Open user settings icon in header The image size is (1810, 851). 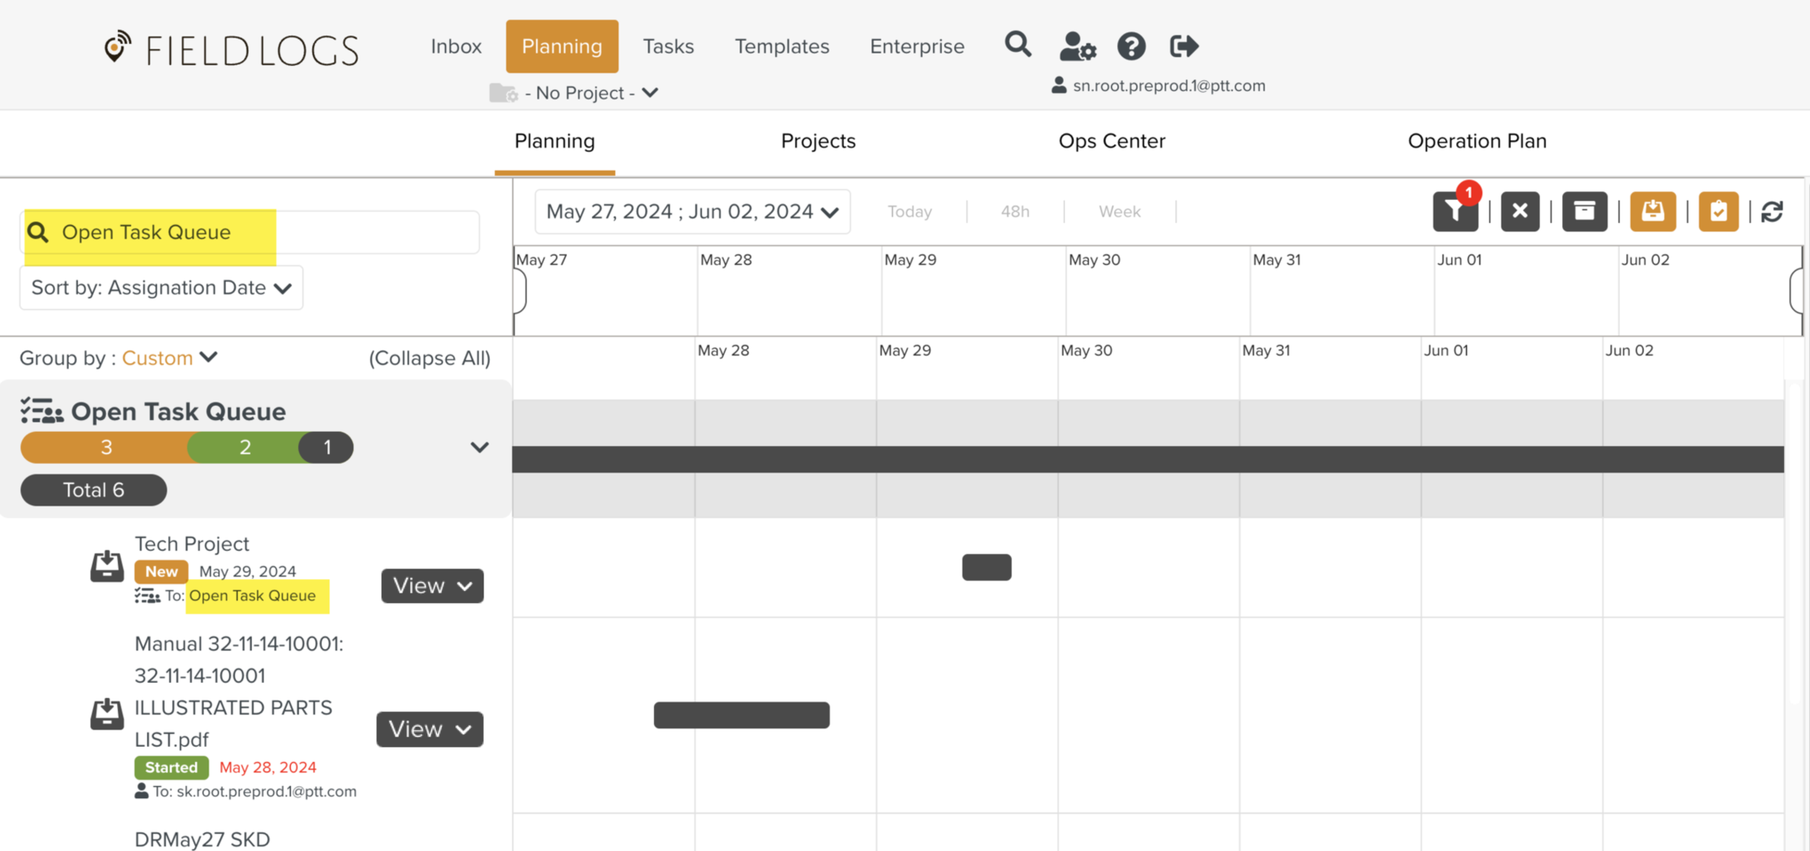pyautogui.click(x=1077, y=46)
